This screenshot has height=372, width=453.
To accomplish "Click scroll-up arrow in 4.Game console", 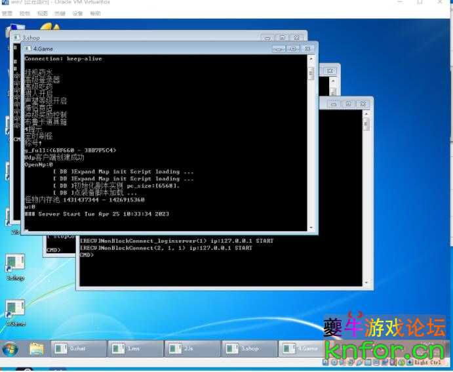I will point(311,59).
